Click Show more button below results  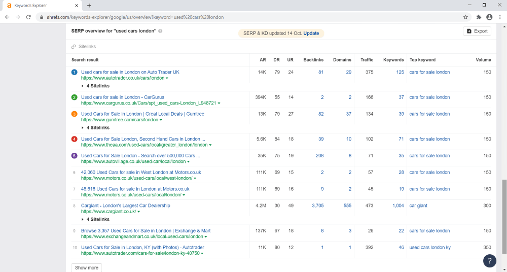pos(87,267)
